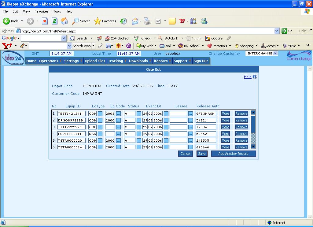Open the Favorites menu in menu bar
Screen dimensions: 313x227
coord(41,11)
